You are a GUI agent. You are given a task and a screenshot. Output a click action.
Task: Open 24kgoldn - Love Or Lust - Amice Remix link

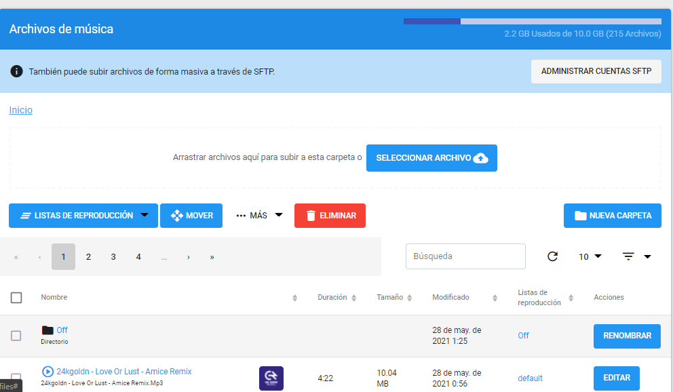pyautogui.click(x=124, y=372)
